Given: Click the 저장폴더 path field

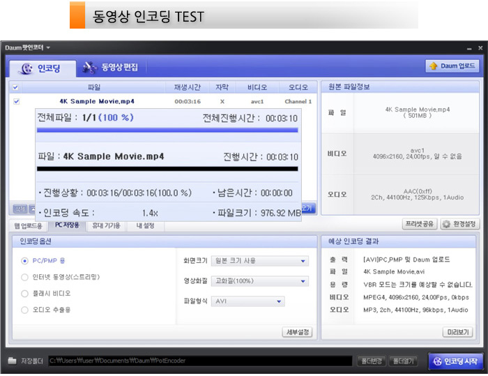Looking at the screenshot, I should (199, 361).
